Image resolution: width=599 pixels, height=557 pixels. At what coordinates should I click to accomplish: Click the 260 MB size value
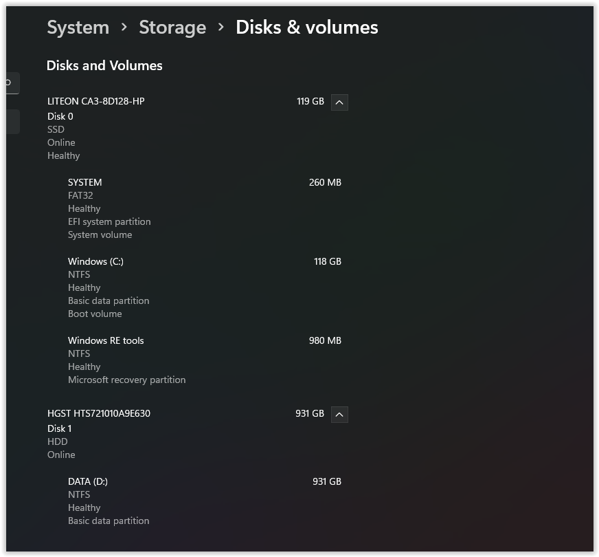click(325, 182)
